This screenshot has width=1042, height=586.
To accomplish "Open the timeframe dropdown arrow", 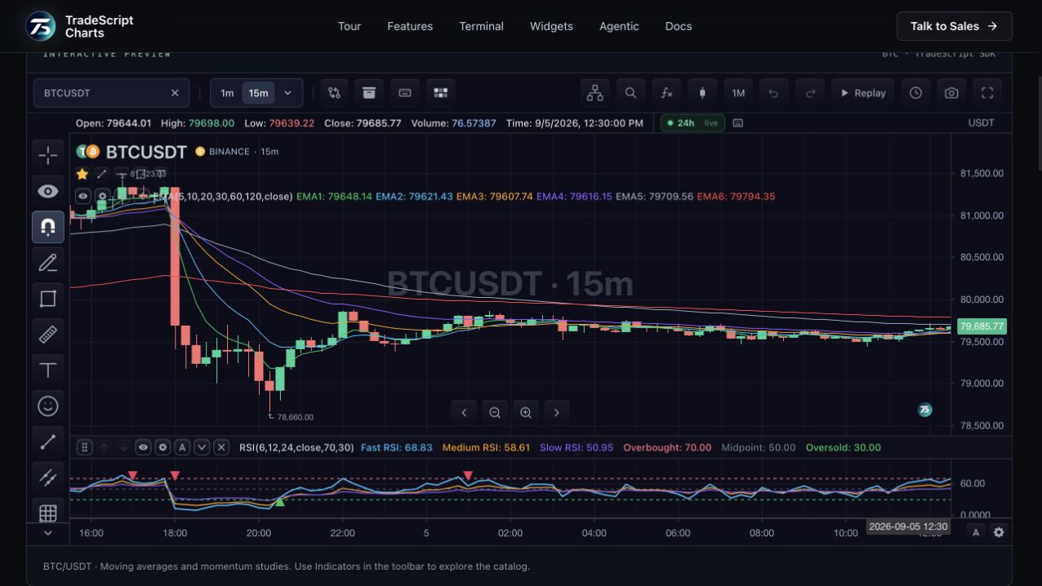I will click(x=287, y=93).
